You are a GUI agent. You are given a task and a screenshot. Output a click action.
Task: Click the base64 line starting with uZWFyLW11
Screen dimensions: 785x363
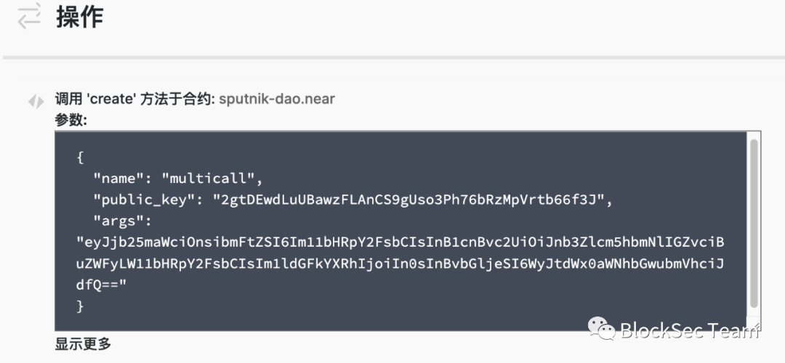pyautogui.click(x=400, y=263)
